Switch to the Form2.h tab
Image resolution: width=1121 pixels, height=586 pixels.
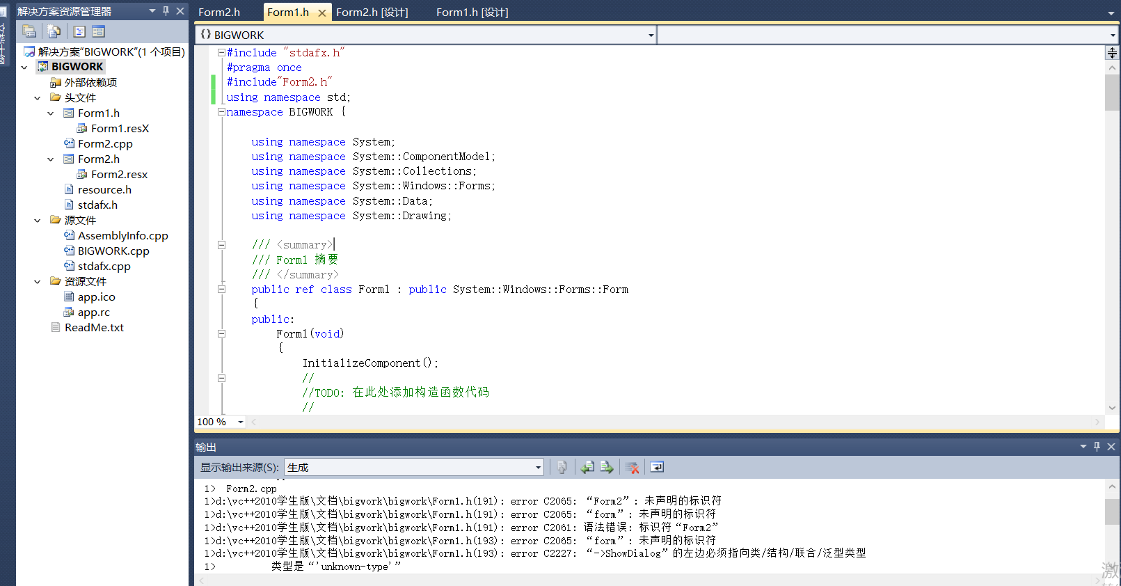(219, 12)
